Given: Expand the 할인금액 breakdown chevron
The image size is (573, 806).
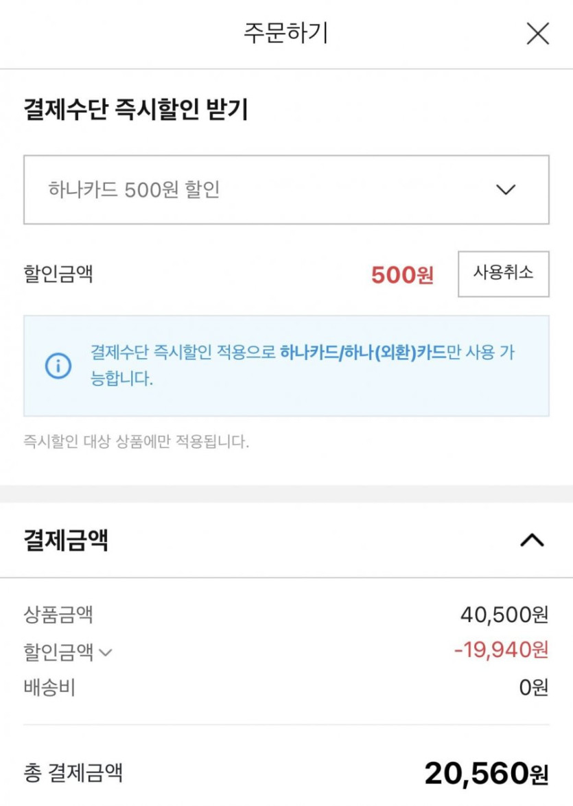Looking at the screenshot, I should [x=106, y=652].
